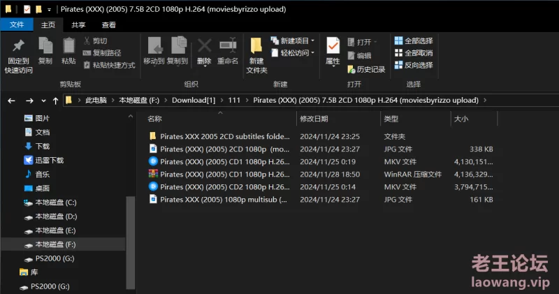Open Downloads (下载) in the sidebar
Screen dimensions: 559x294
click(37, 146)
